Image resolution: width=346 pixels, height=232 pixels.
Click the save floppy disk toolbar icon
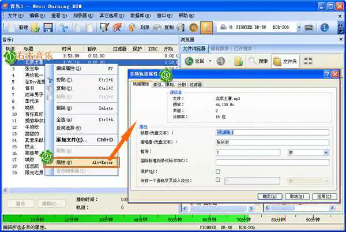(x=48, y=27)
